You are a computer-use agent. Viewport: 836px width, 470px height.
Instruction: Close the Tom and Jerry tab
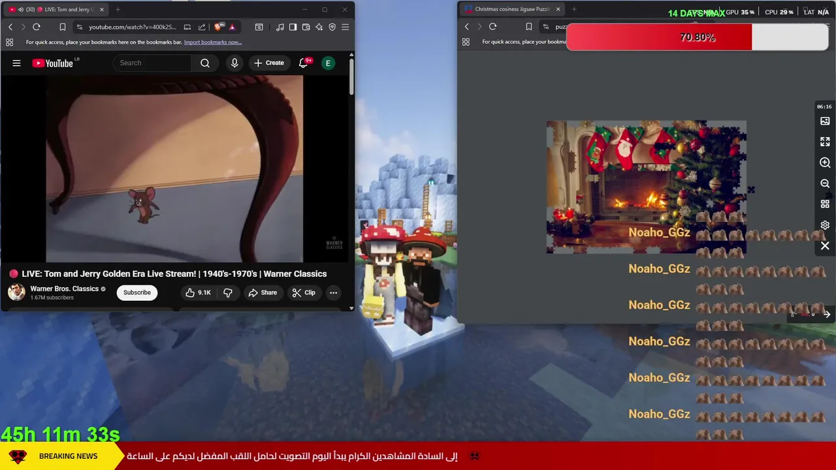[101, 9]
